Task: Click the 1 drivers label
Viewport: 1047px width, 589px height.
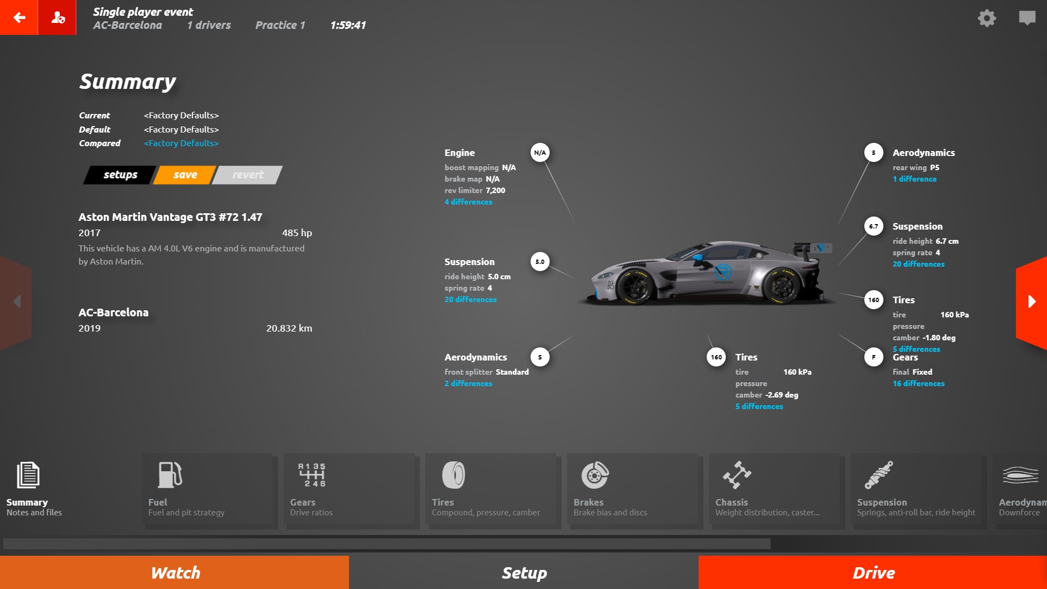Action: point(209,25)
